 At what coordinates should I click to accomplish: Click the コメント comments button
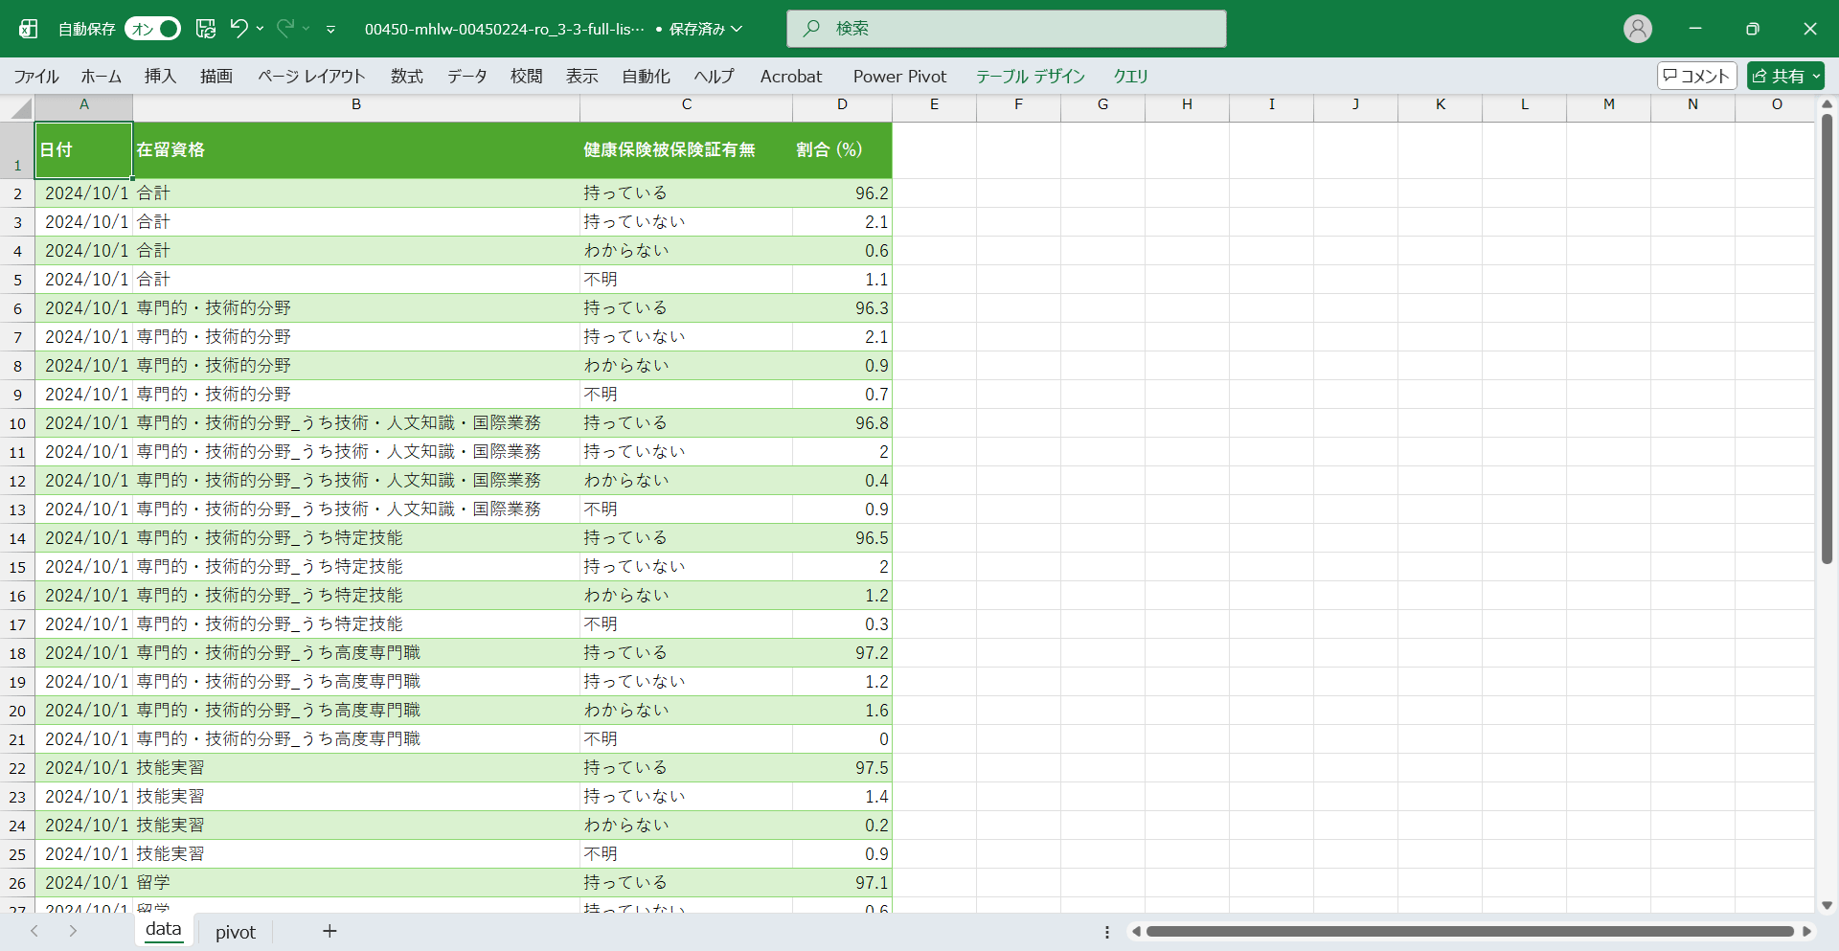tap(1696, 76)
